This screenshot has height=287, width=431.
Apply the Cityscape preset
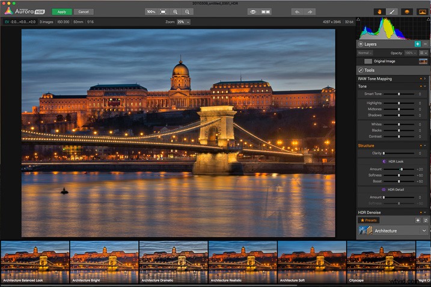pos(381,262)
